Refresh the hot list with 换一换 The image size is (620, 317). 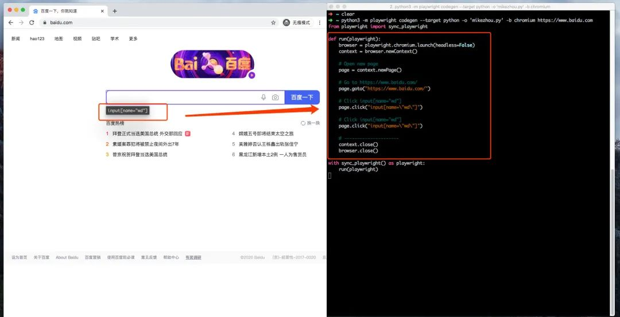(x=311, y=123)
